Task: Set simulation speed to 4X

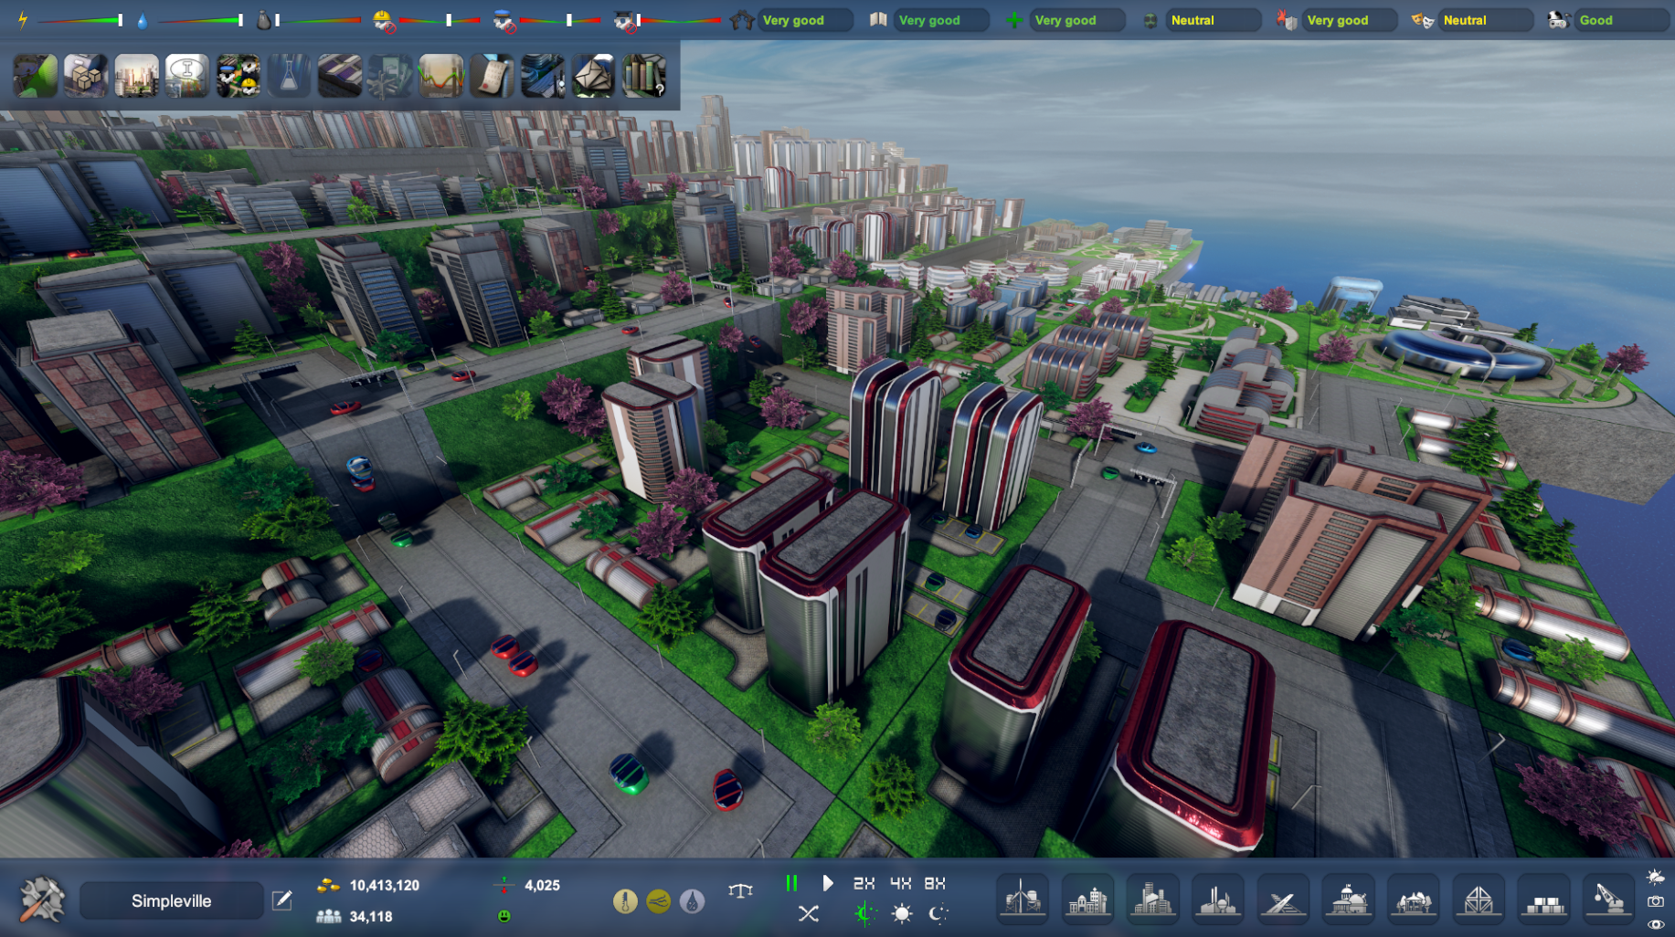Action: click(900, 883)
